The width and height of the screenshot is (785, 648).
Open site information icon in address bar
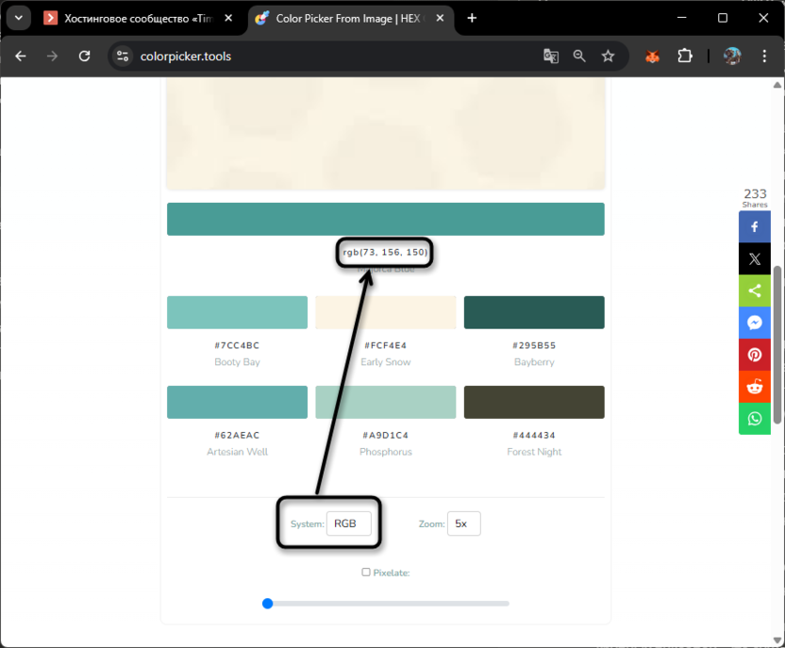pos(123,56)
